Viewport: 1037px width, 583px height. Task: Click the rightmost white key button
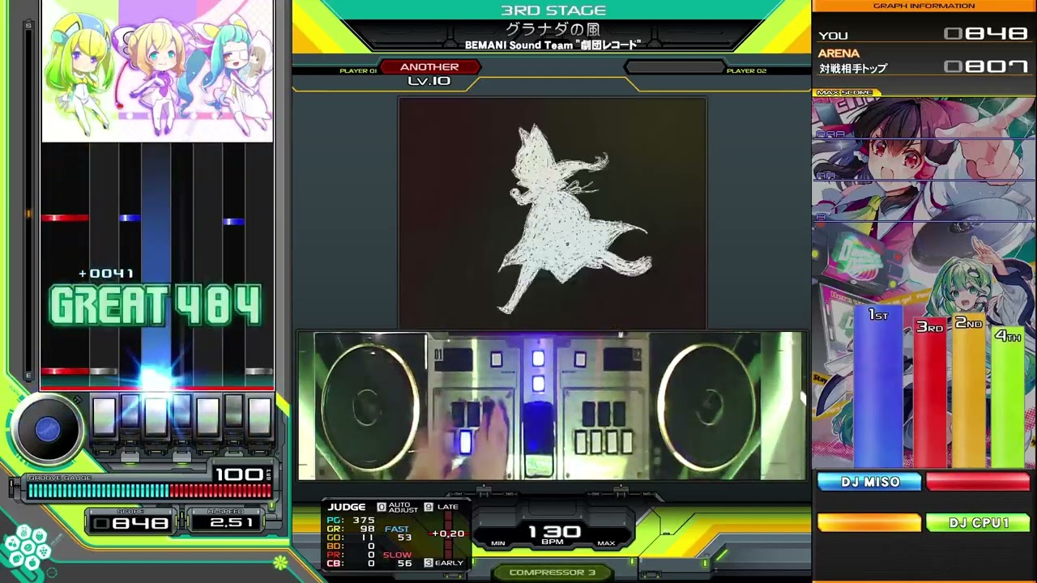pos(259,417)
